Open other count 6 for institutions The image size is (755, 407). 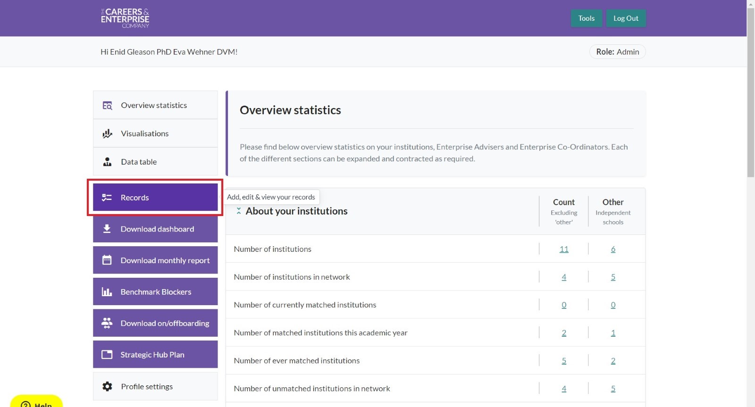pos(613,249)
